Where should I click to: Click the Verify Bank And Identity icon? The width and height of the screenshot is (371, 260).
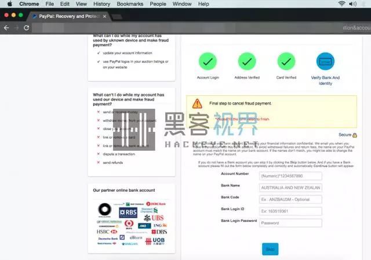point(325,61)
